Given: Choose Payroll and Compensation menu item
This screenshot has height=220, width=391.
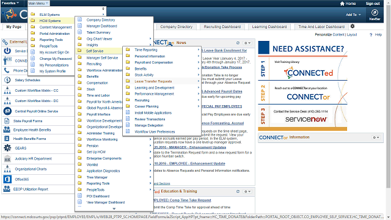Looking at the screenshot, I should [x=153, y=62].
